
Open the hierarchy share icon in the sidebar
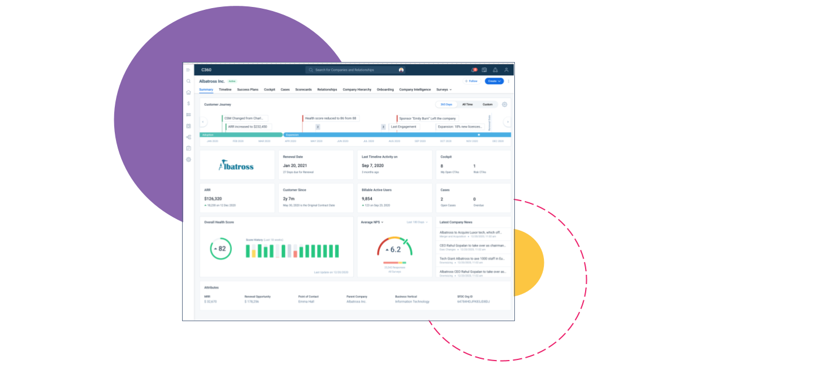(188, 137)
